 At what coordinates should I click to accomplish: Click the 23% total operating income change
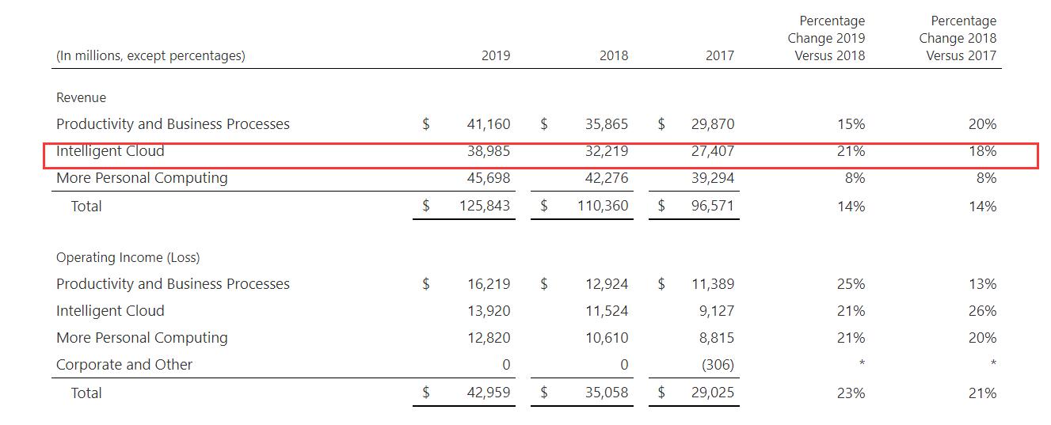coord(851,393)
